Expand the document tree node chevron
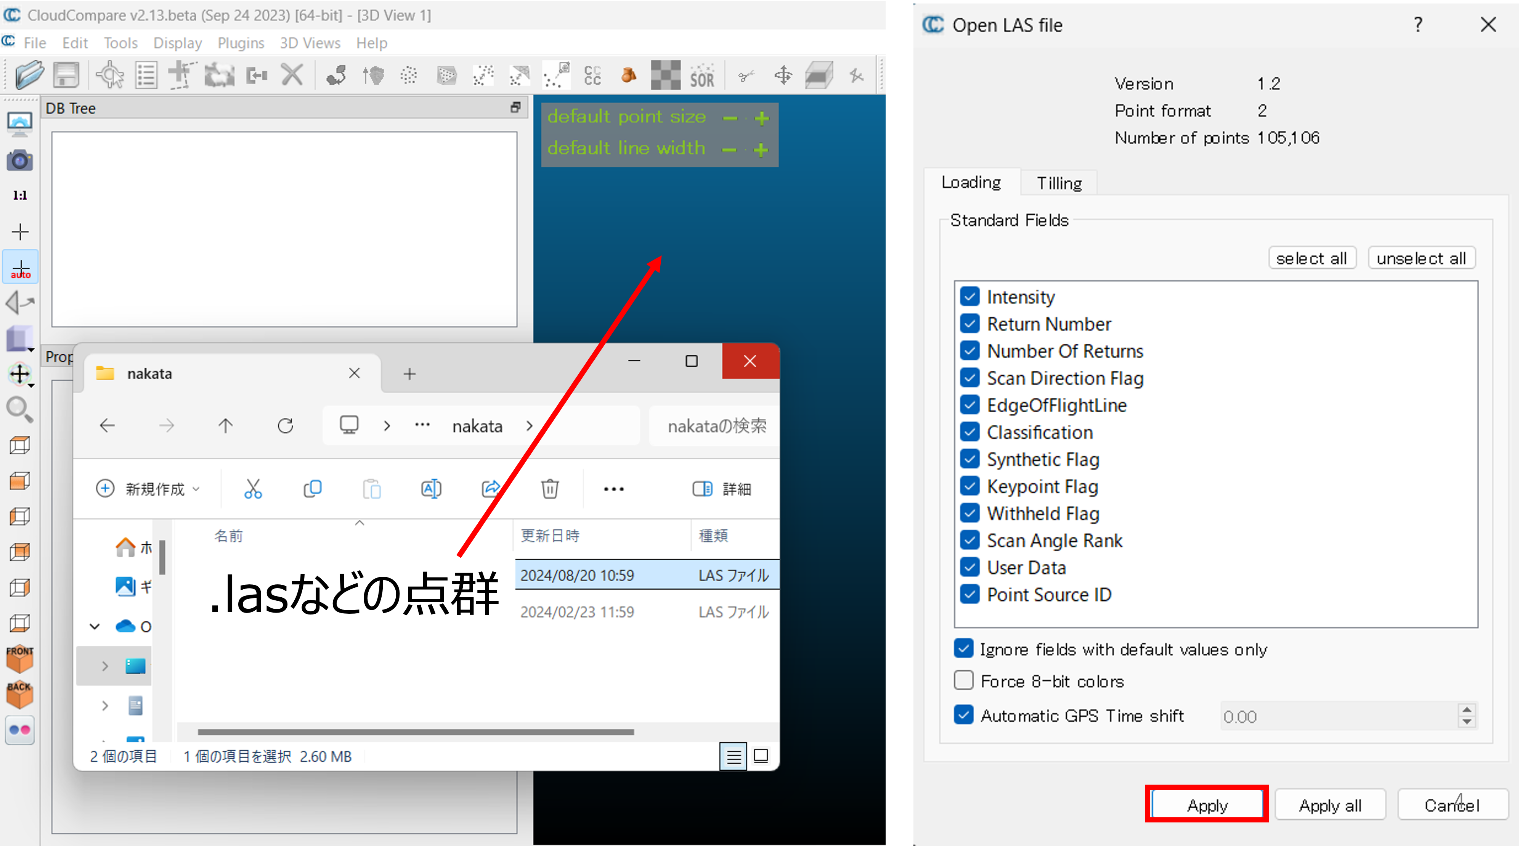 (105, 706)
